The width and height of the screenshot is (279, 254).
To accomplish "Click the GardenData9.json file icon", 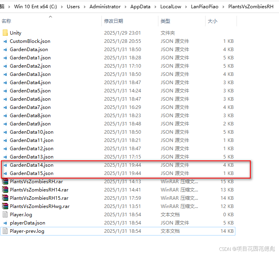I will pos(5,124).
